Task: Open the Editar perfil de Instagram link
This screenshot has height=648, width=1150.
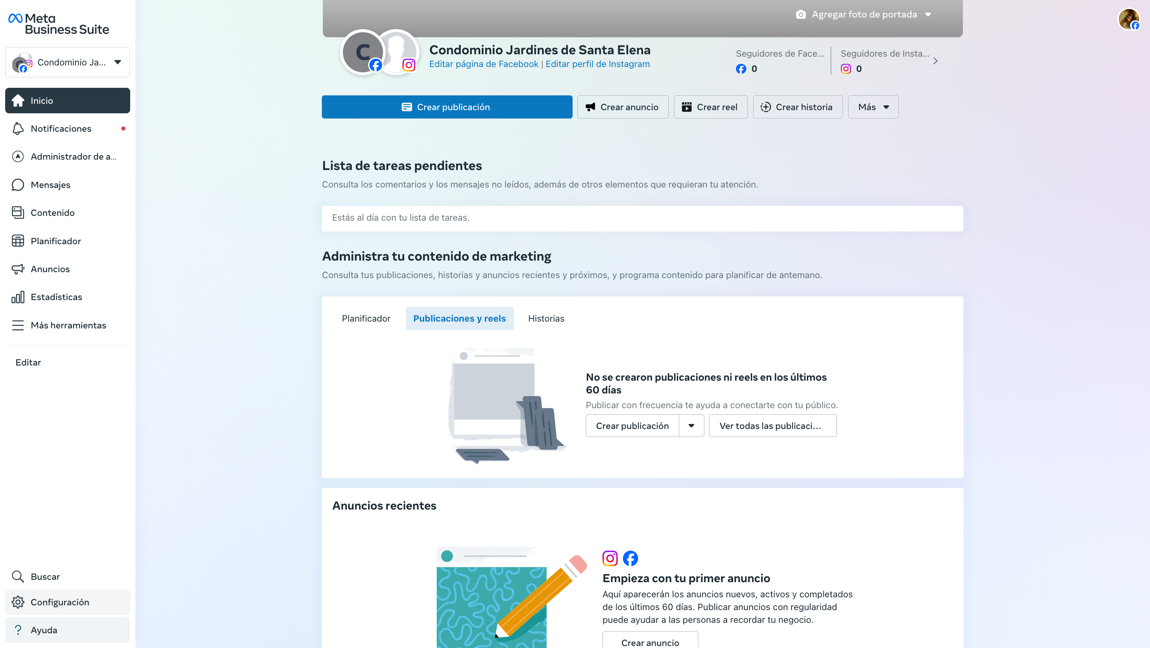Action: pos(598,64)
